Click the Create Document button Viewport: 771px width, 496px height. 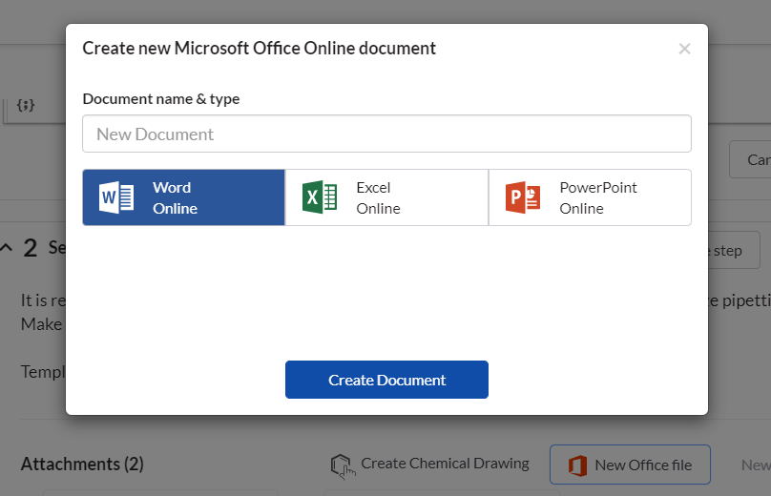coord(386,380)
